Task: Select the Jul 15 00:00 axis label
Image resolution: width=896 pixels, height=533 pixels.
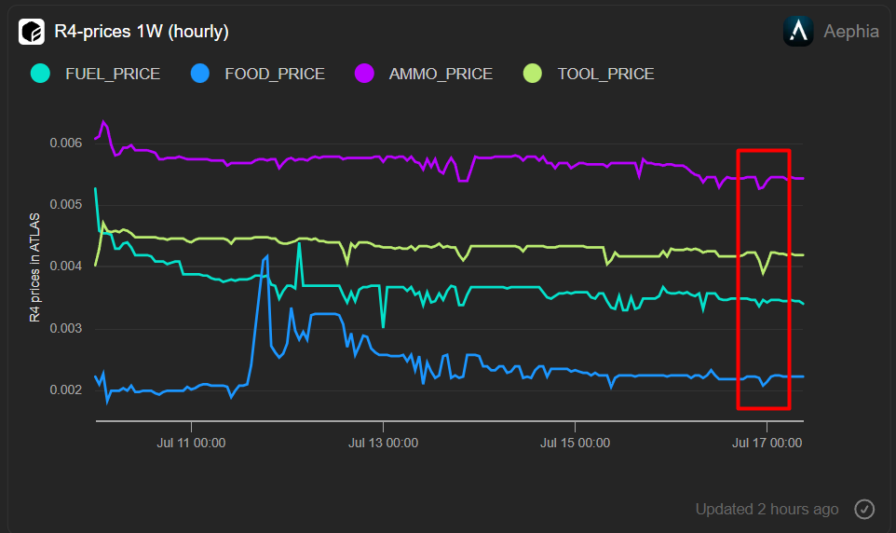Action: point(575,443)
